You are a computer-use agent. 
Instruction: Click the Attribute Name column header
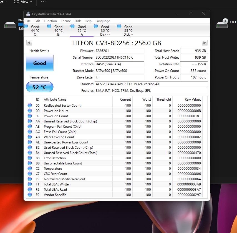pyautogui.click(x=77, y=99)
